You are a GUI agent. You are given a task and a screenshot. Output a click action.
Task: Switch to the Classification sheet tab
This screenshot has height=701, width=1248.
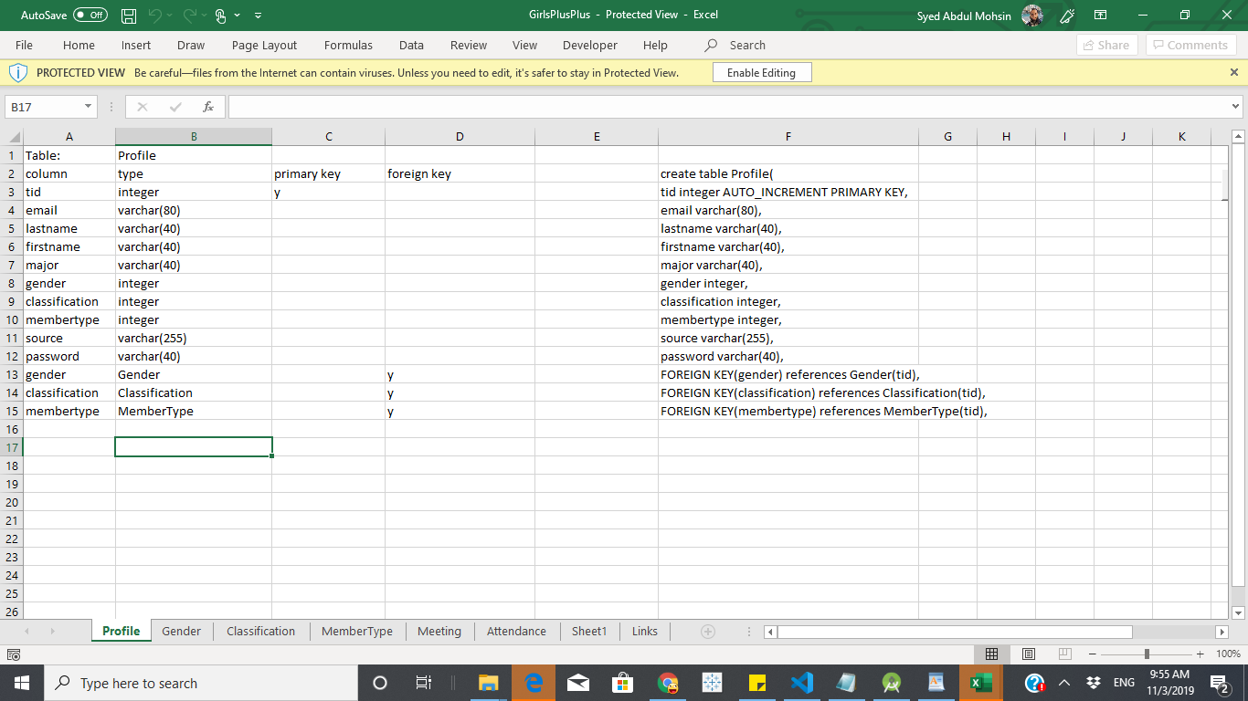[260, 631]
